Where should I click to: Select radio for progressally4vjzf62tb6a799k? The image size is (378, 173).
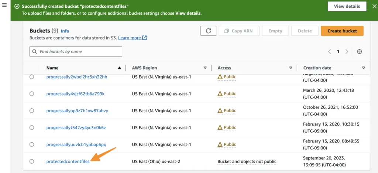[x=32, y=94]
